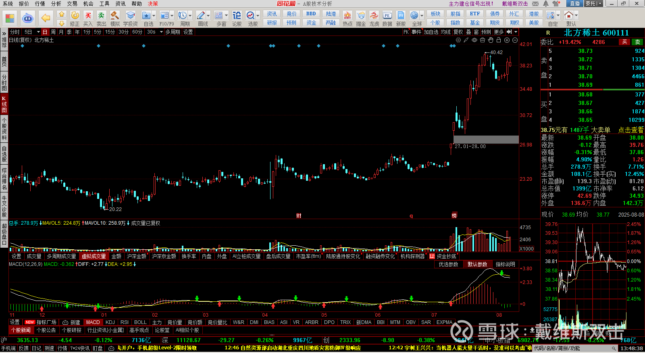This screenshot has width=645, height=353.
Task: Click the colorful home grid icon
Action: [x=10, y=18]
